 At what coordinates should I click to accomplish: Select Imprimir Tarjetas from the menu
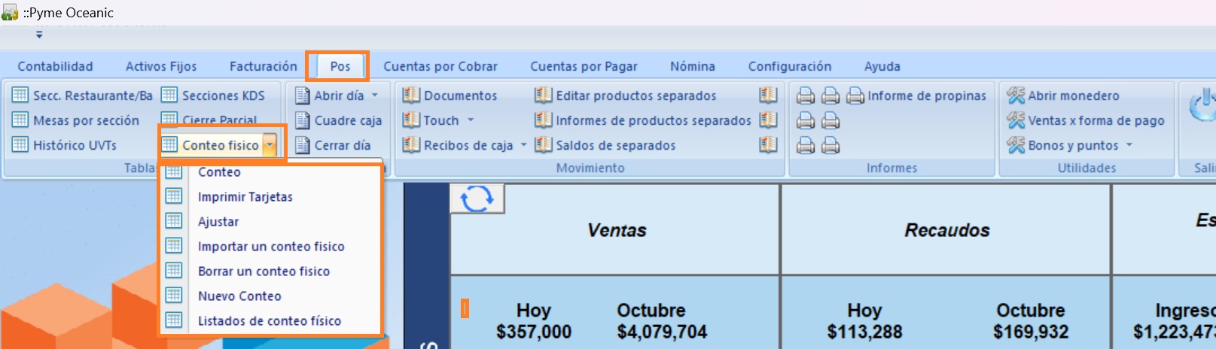click(245, 197)
